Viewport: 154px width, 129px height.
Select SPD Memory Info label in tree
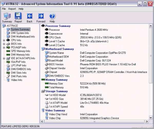pos(21,51)
